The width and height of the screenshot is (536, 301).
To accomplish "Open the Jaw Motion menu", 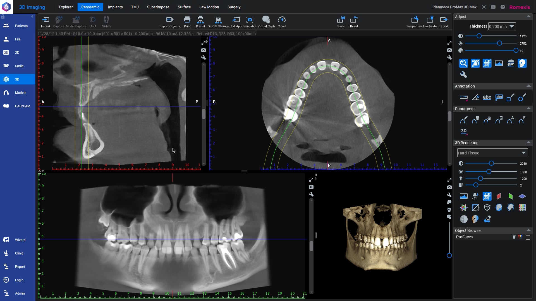I will 209,7.
